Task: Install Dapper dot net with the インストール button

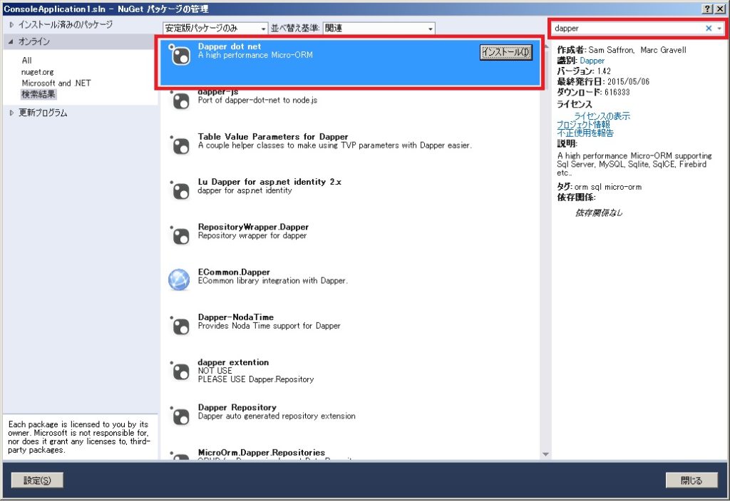Action: [x=505, y=53]
